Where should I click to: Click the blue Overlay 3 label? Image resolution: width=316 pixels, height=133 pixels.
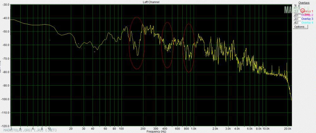[x=307, y=19]
